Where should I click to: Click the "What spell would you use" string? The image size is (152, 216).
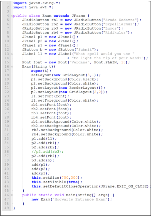[104, 54]
